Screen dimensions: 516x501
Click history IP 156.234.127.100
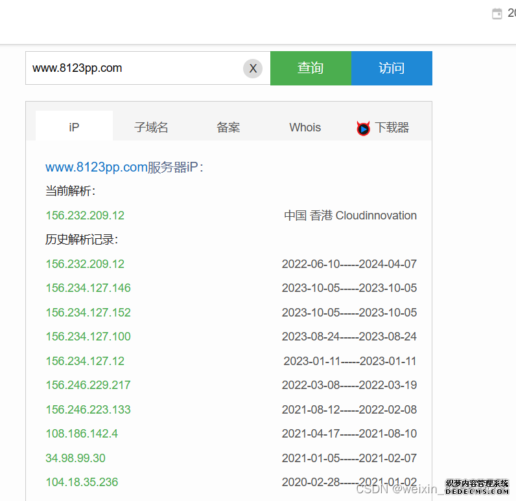[88, 337]
